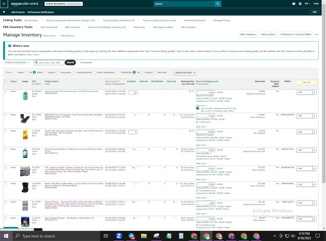Image resolution: width=326 pixels, height=241 pixels.
Task: Click the Add a product button
Action: (x=268, y=34)
